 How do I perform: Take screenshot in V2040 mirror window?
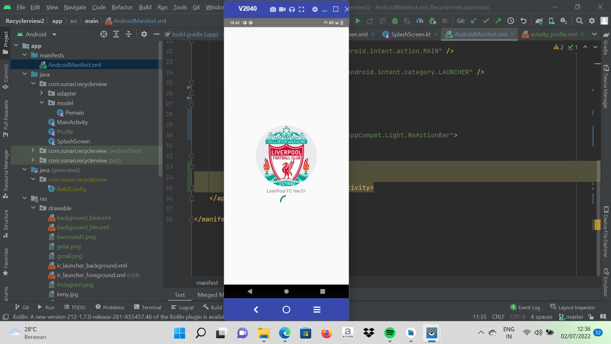273,9
